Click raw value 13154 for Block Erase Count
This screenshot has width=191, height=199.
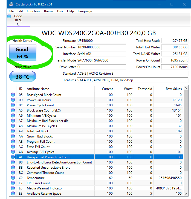(177, 110)
